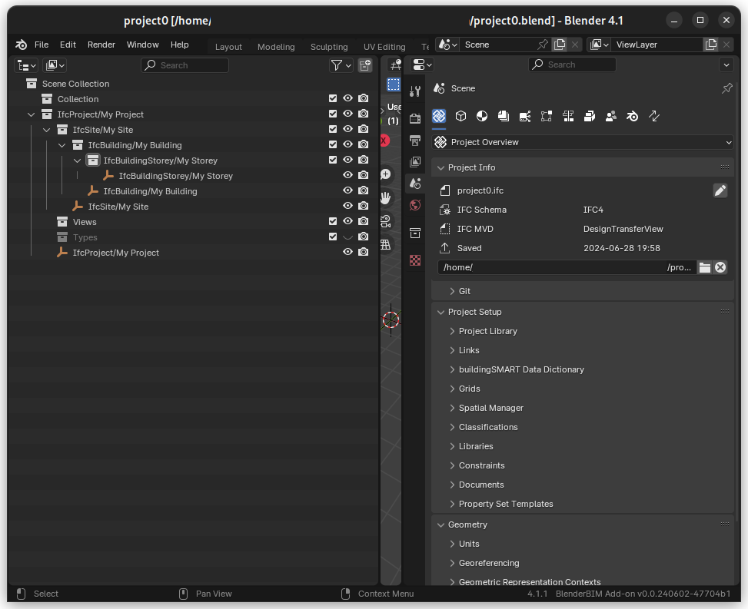Open the World properties globe tab
This screenshot has width=748, height=609.
415,205
